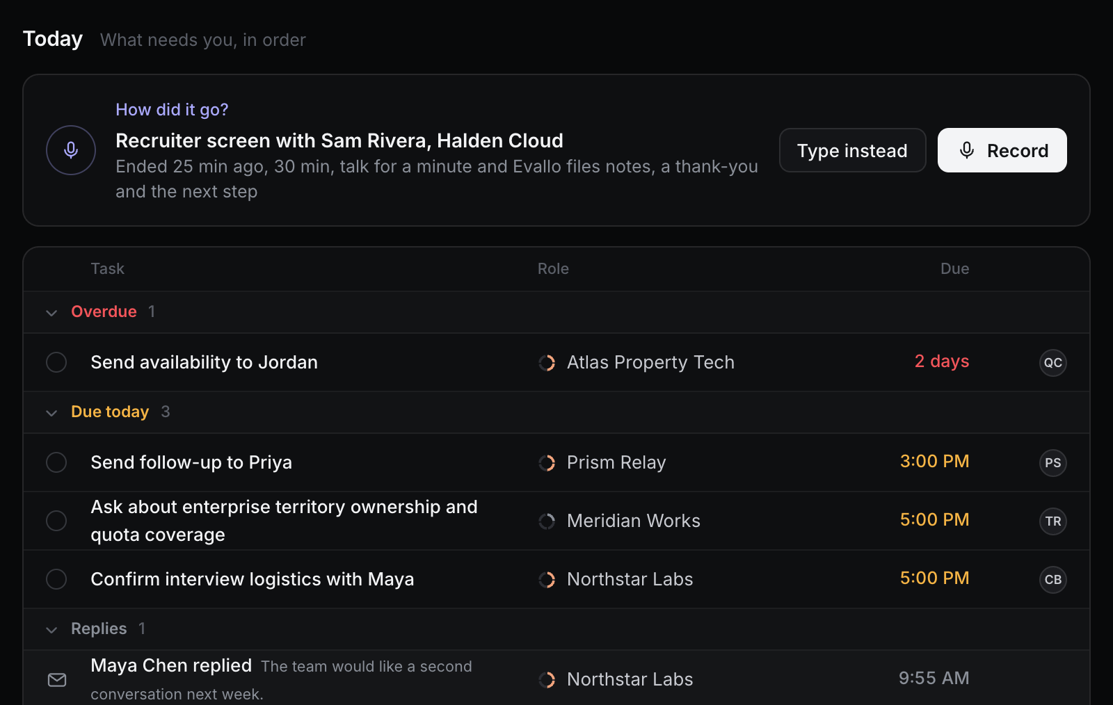1113x705 pixels.
Task: Open the PS avatar badge on Priya task
Action: 1053,462
